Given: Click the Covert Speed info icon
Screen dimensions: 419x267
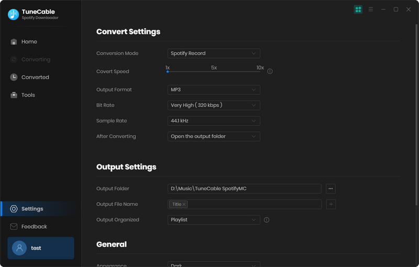Looking at the screenshot, I should (x=270, y=71).
